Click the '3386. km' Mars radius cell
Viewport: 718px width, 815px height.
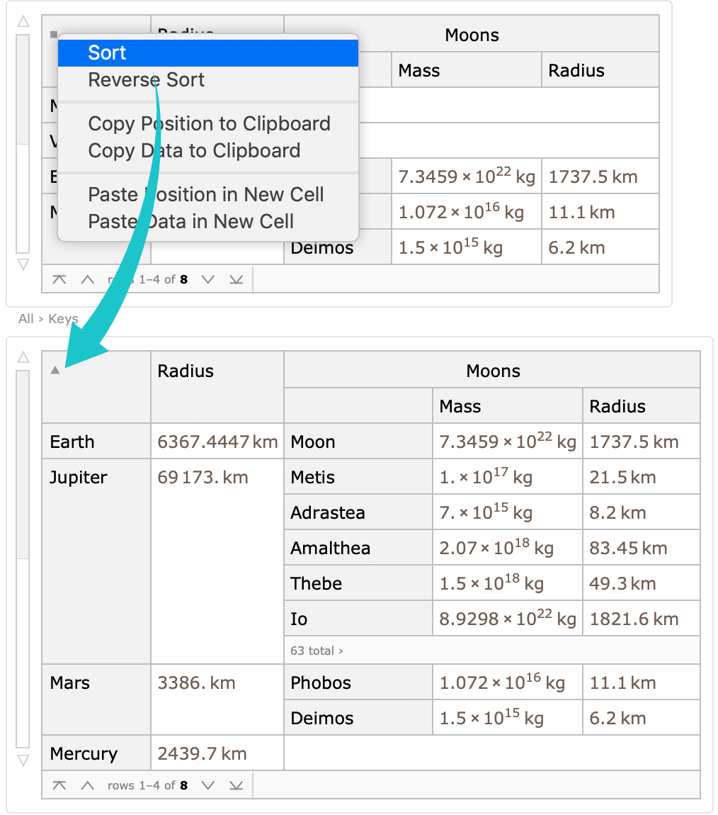(x=217, y=699)
